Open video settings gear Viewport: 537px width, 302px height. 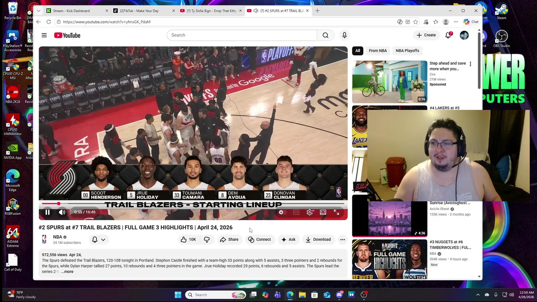pos(310,212)
